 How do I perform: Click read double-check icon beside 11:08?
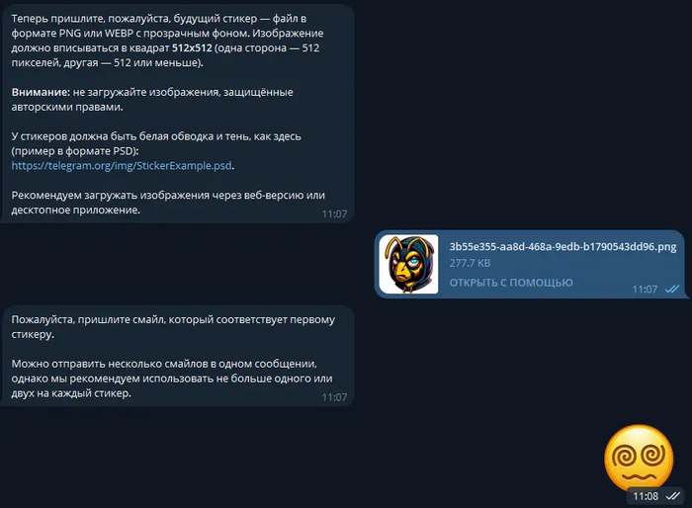(x=673, y=496)
